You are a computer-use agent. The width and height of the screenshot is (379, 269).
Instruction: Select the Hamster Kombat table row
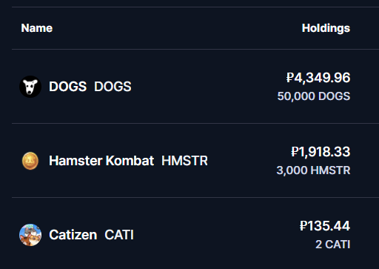(x=195, y=161)
